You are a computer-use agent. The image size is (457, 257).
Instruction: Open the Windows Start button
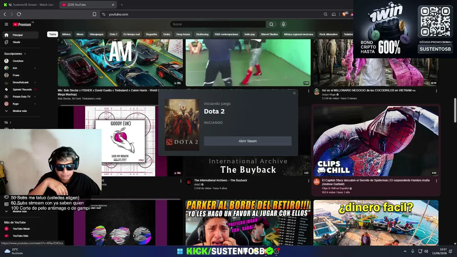tap(180, 251)
